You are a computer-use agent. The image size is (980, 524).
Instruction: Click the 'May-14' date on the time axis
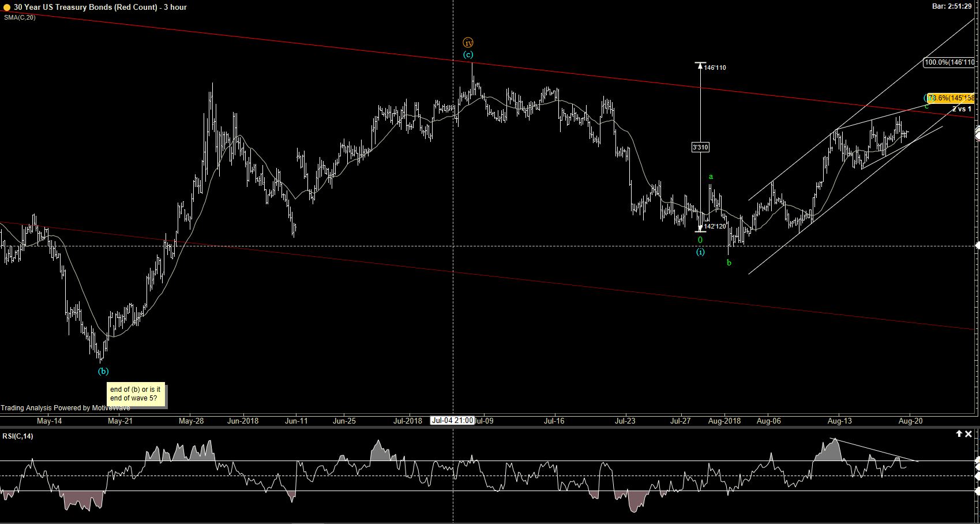tap(49, 421)
